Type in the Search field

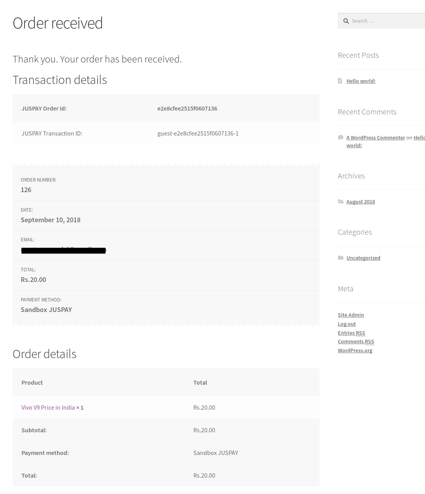387,21
